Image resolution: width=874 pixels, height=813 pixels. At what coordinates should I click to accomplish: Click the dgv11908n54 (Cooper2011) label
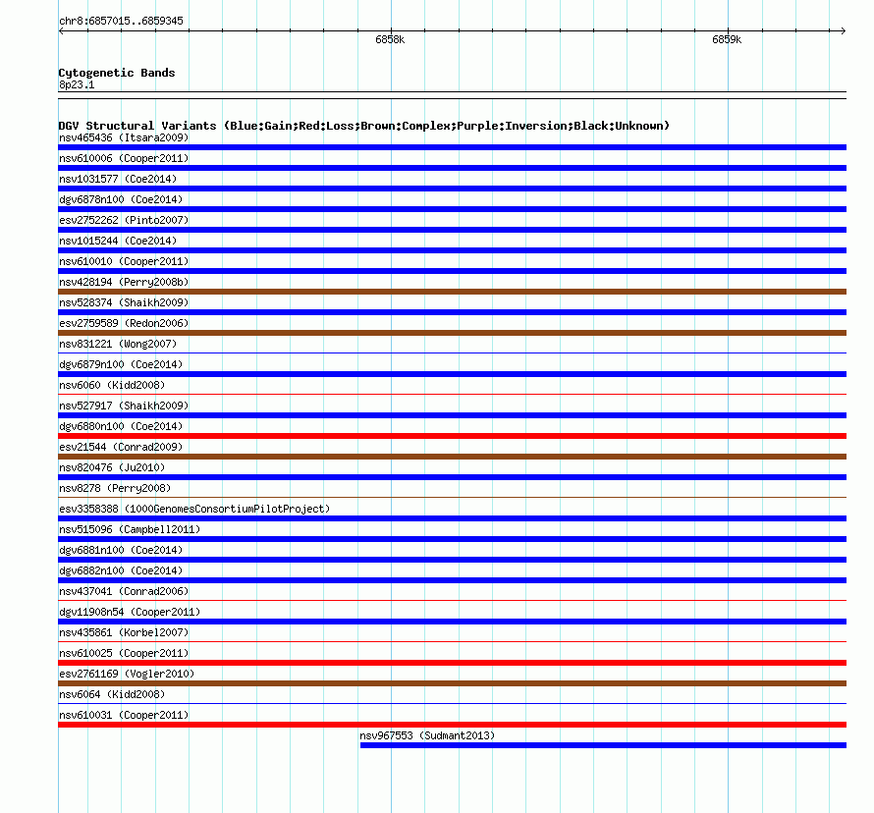coord(130,612)
